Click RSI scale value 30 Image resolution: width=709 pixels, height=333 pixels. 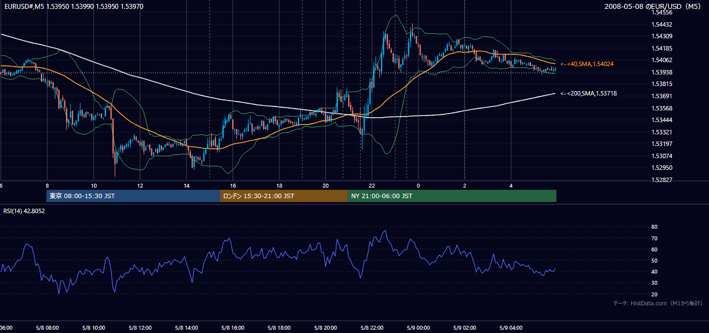point(654,283)
